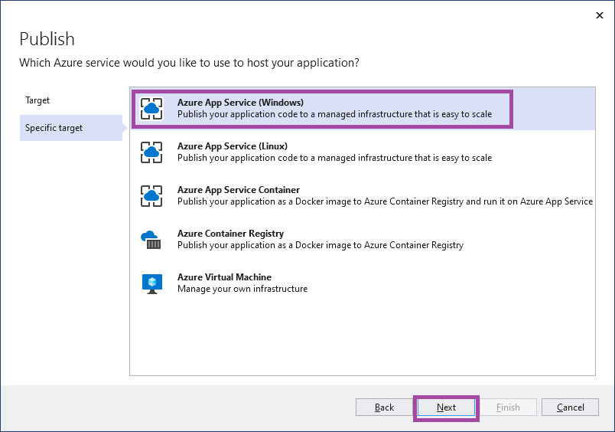Click the Linux option's managed infrastructure description
Image resolution: width=615 pixels, height=432 pixels.
[x=334, y=158]
